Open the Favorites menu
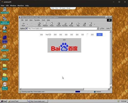 (37, 20)
